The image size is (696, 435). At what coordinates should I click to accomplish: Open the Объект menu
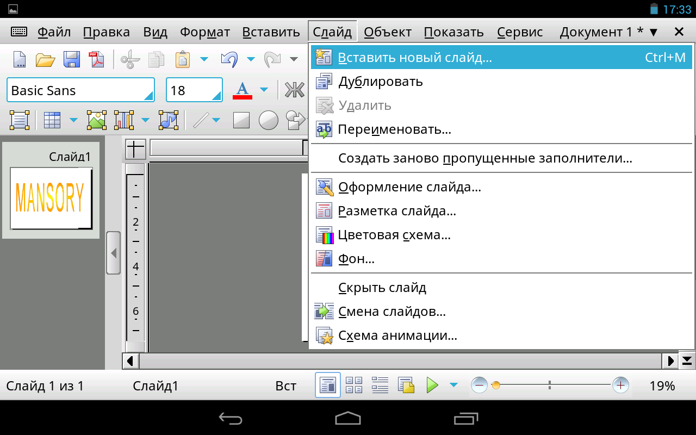click(x=388, y=32)
